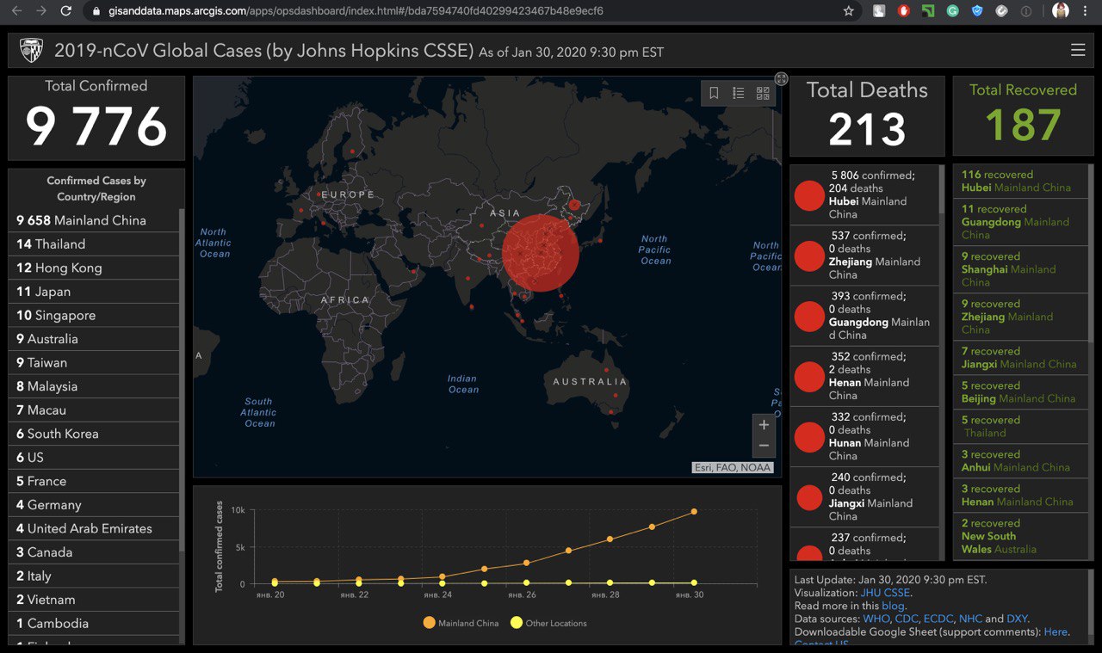Viewport: 1102px width, 653px height.
Task: Select '11 Japan' row
Action: point(94,292)
